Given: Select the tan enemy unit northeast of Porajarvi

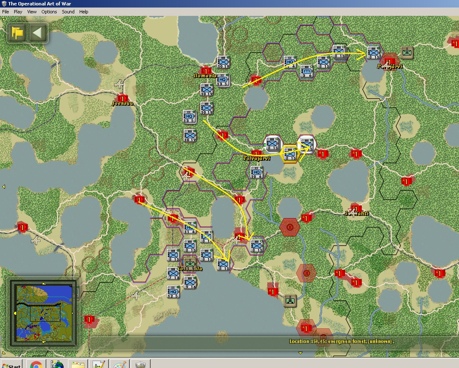Looking at the screenshot, I should (407, 53).
